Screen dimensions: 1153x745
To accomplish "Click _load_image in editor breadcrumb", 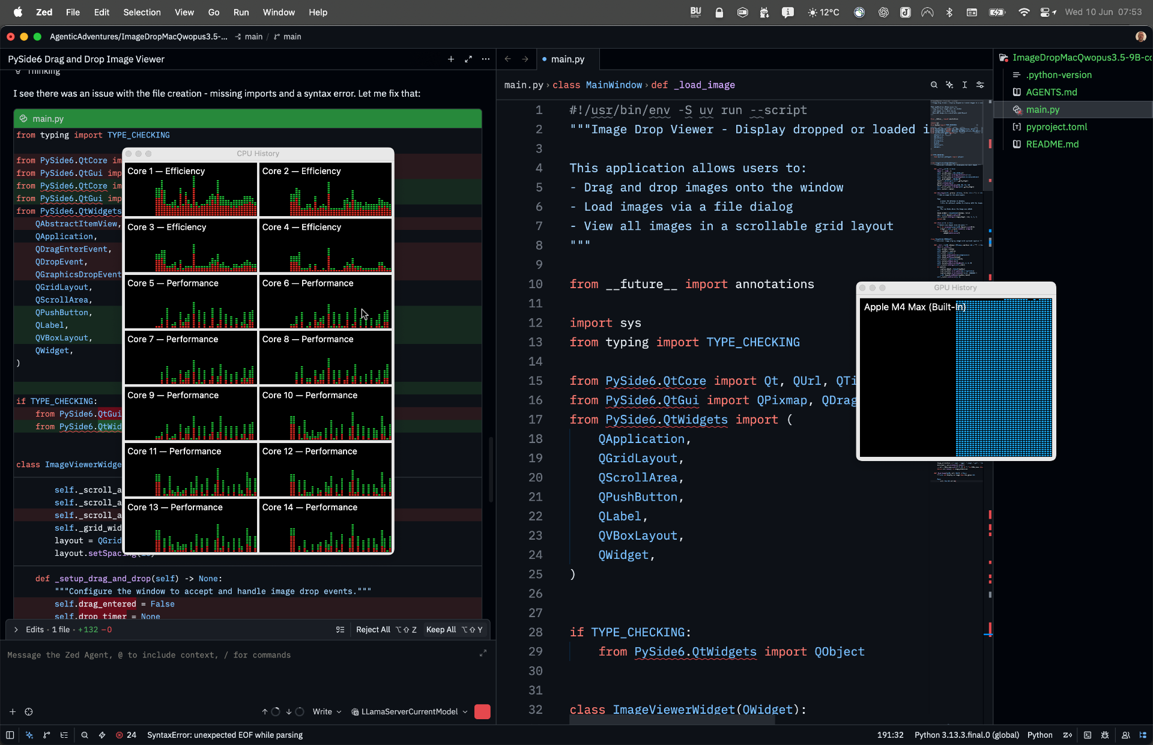I will point(704,85).
